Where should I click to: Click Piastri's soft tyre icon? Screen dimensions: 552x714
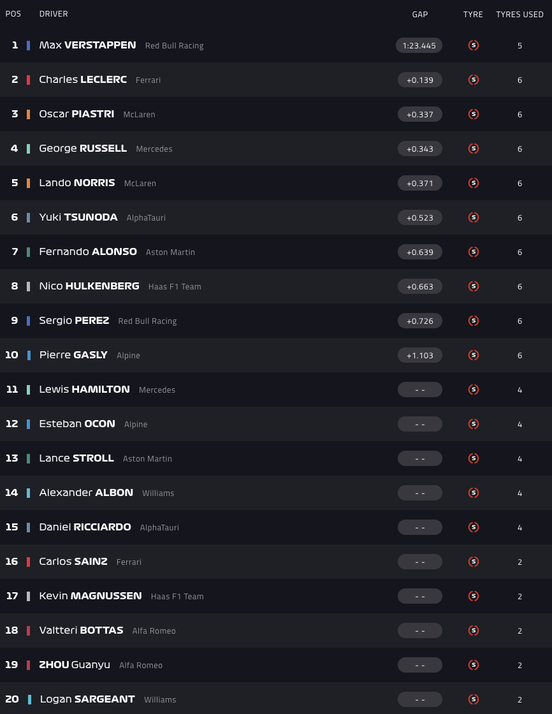click(473, 114)
